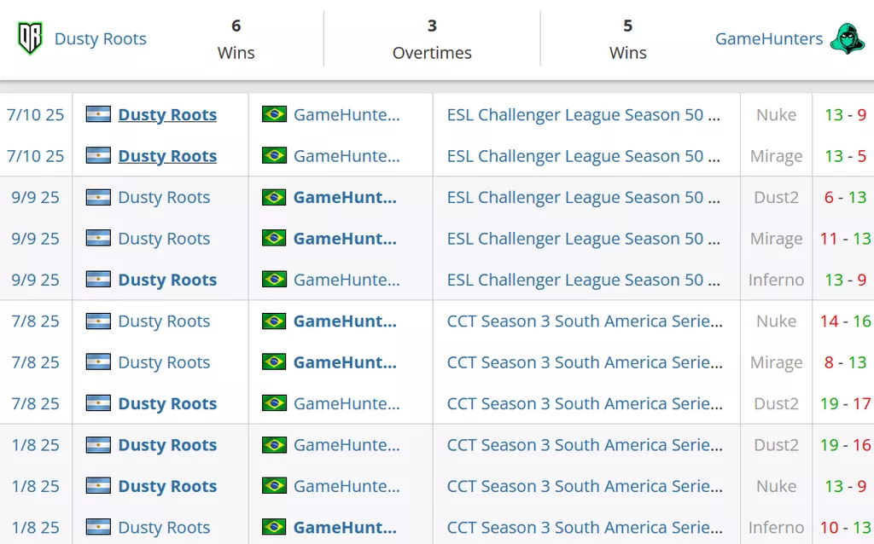Click the Dusty Roots team logo
This screenshot has height=544, width=874.
30,38
